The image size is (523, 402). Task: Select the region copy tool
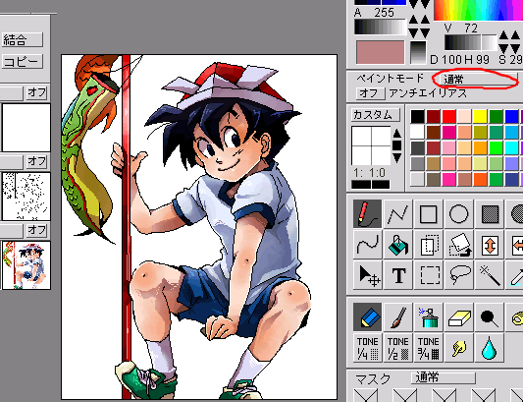(x=428, y=245)
